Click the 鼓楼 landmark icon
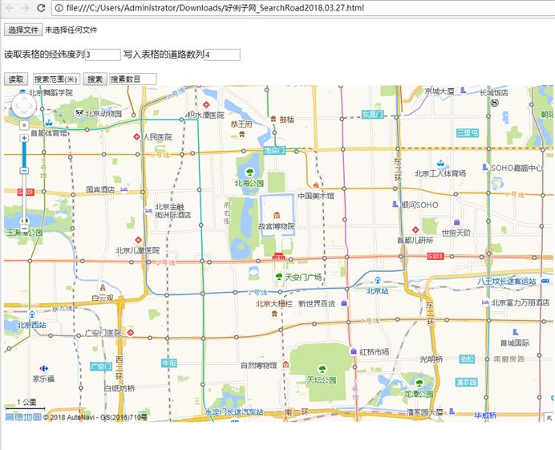Image resolution: width=555 pixels, height=450 pixels. click(x=273, y=120)
